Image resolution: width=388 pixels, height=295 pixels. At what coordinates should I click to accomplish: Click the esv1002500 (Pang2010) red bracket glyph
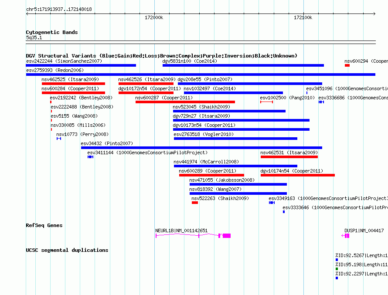coord(266,102)
